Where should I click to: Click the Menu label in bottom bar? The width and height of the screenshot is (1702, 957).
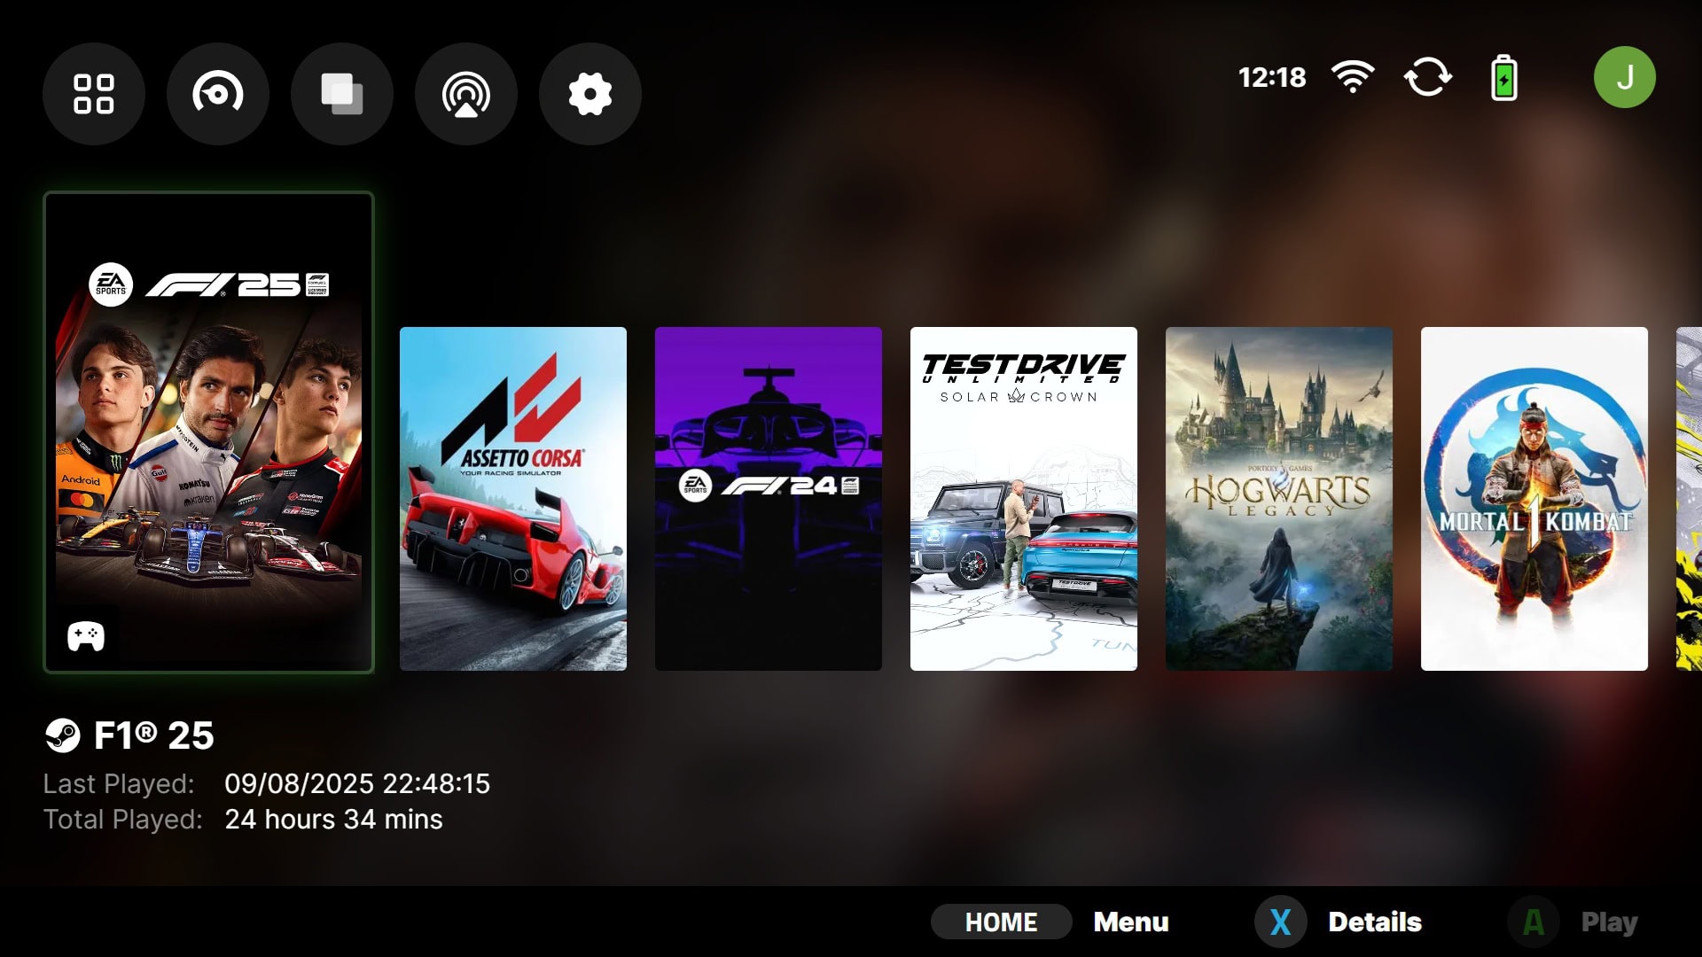click(1131, 922)
